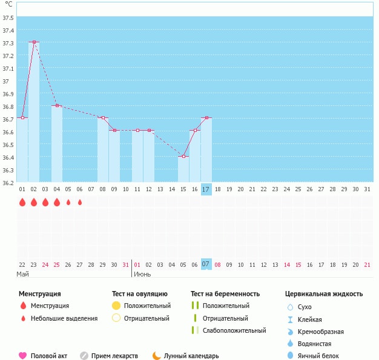Click the 37.3 temperature point on day 02

click(34, 42)
